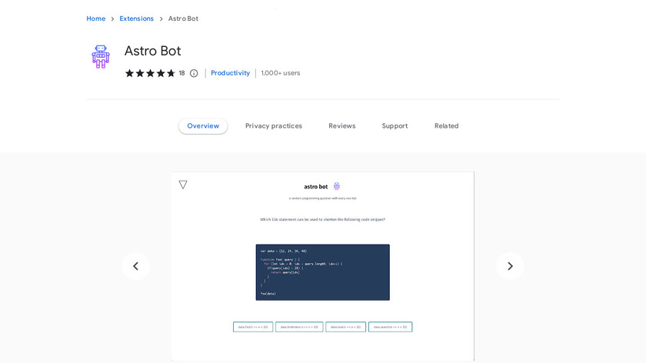Open the rating info icon
Viewport: 646px width, 363px height.
pyautogui.click(x=194, y=73)
